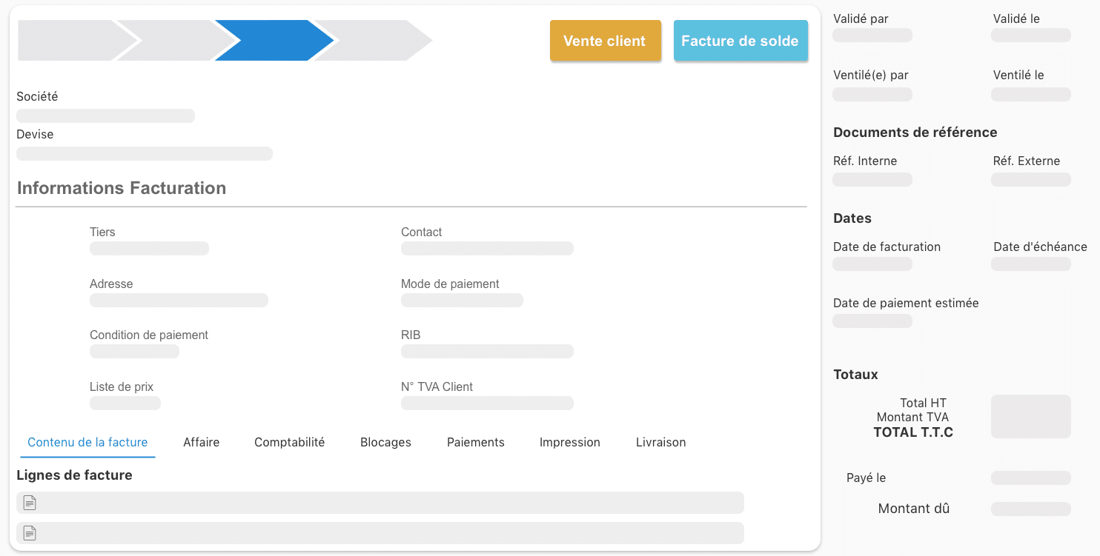Open the Livraison tab

coord(660,442)
